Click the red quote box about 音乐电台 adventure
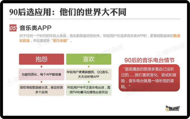The width and height of the screenshot is (190, 119). coord(149,77)
